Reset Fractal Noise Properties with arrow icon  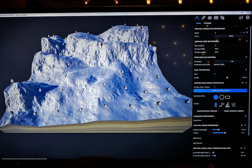coord(242,125)
